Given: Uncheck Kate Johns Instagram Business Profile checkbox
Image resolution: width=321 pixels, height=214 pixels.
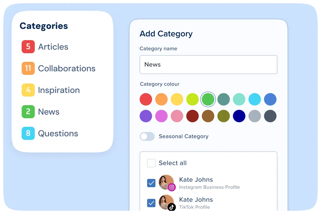Looking at the screenshot, I should (151, 183).
